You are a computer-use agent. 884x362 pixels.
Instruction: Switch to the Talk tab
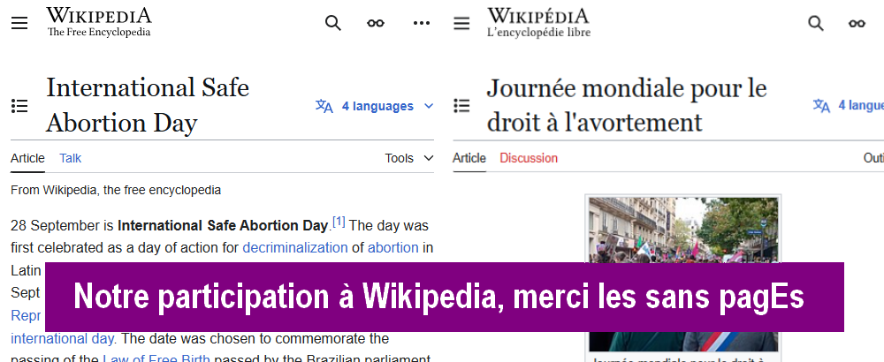71,158
